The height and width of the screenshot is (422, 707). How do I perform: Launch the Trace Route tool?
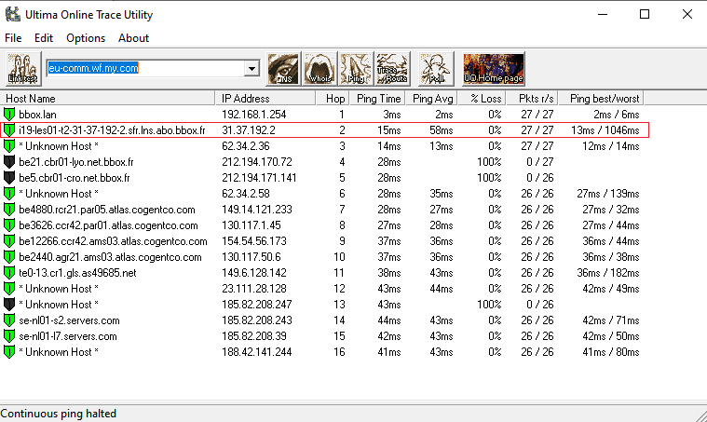click(393, 69)
